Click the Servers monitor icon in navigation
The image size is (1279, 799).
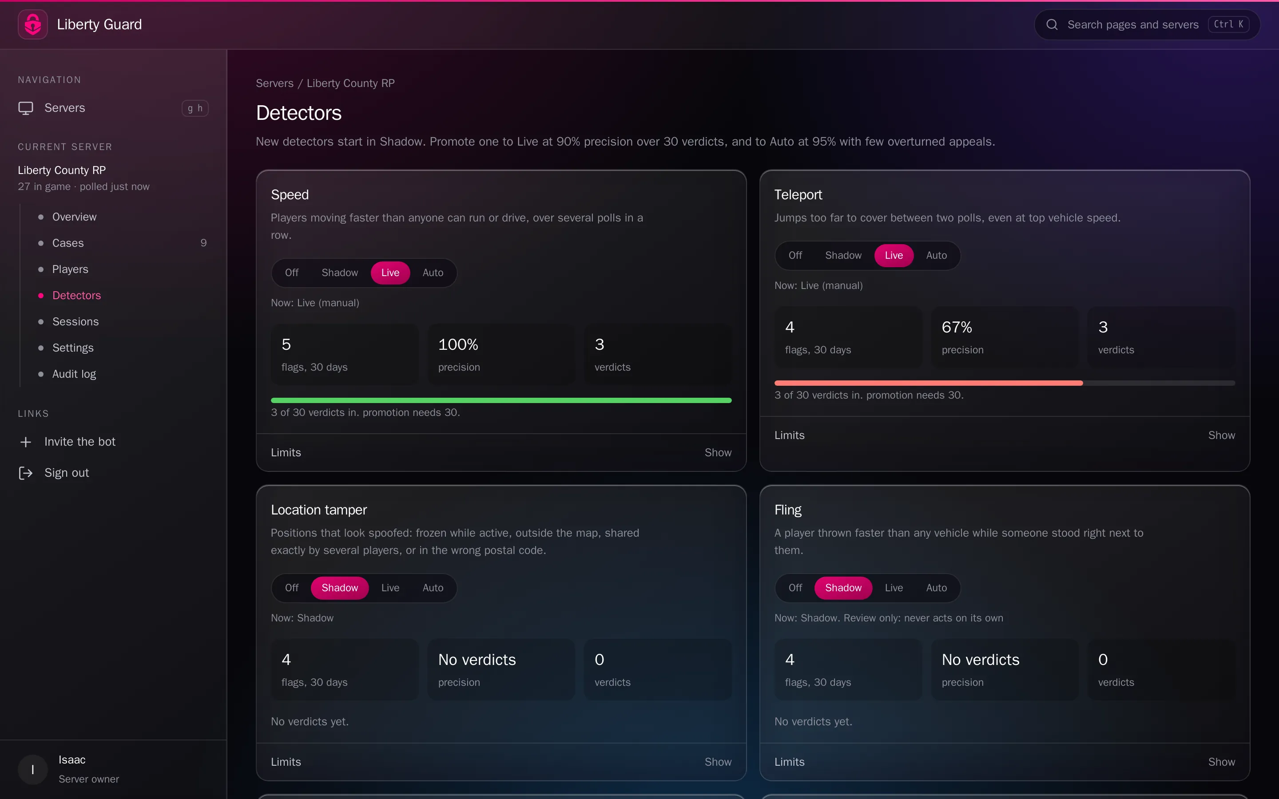[x=26, y=108]
